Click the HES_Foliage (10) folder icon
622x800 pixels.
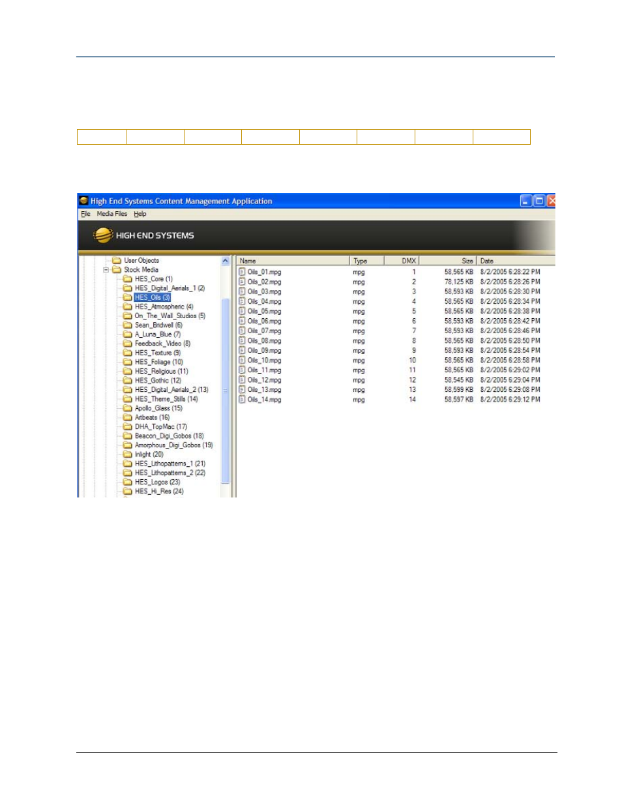tap(128, 362)
